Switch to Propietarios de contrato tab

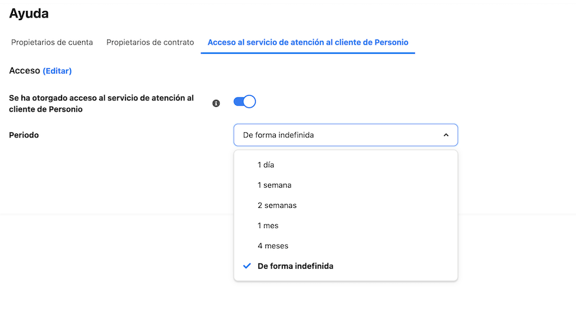click(x=150, y=42)
